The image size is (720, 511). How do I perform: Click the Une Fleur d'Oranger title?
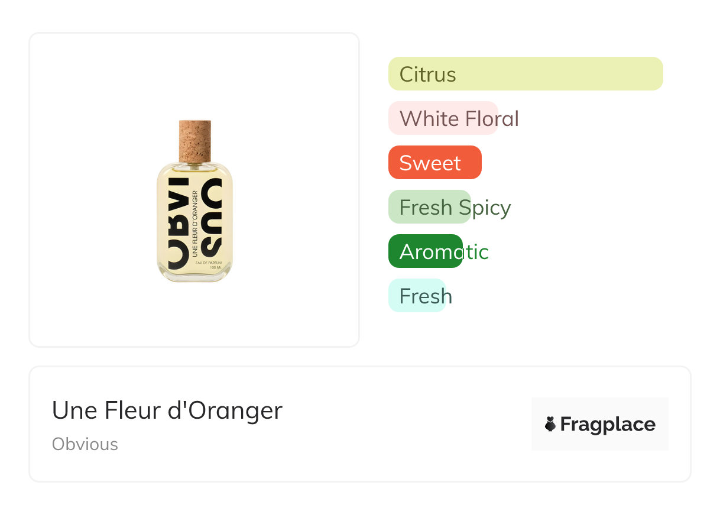coord(167,410)
